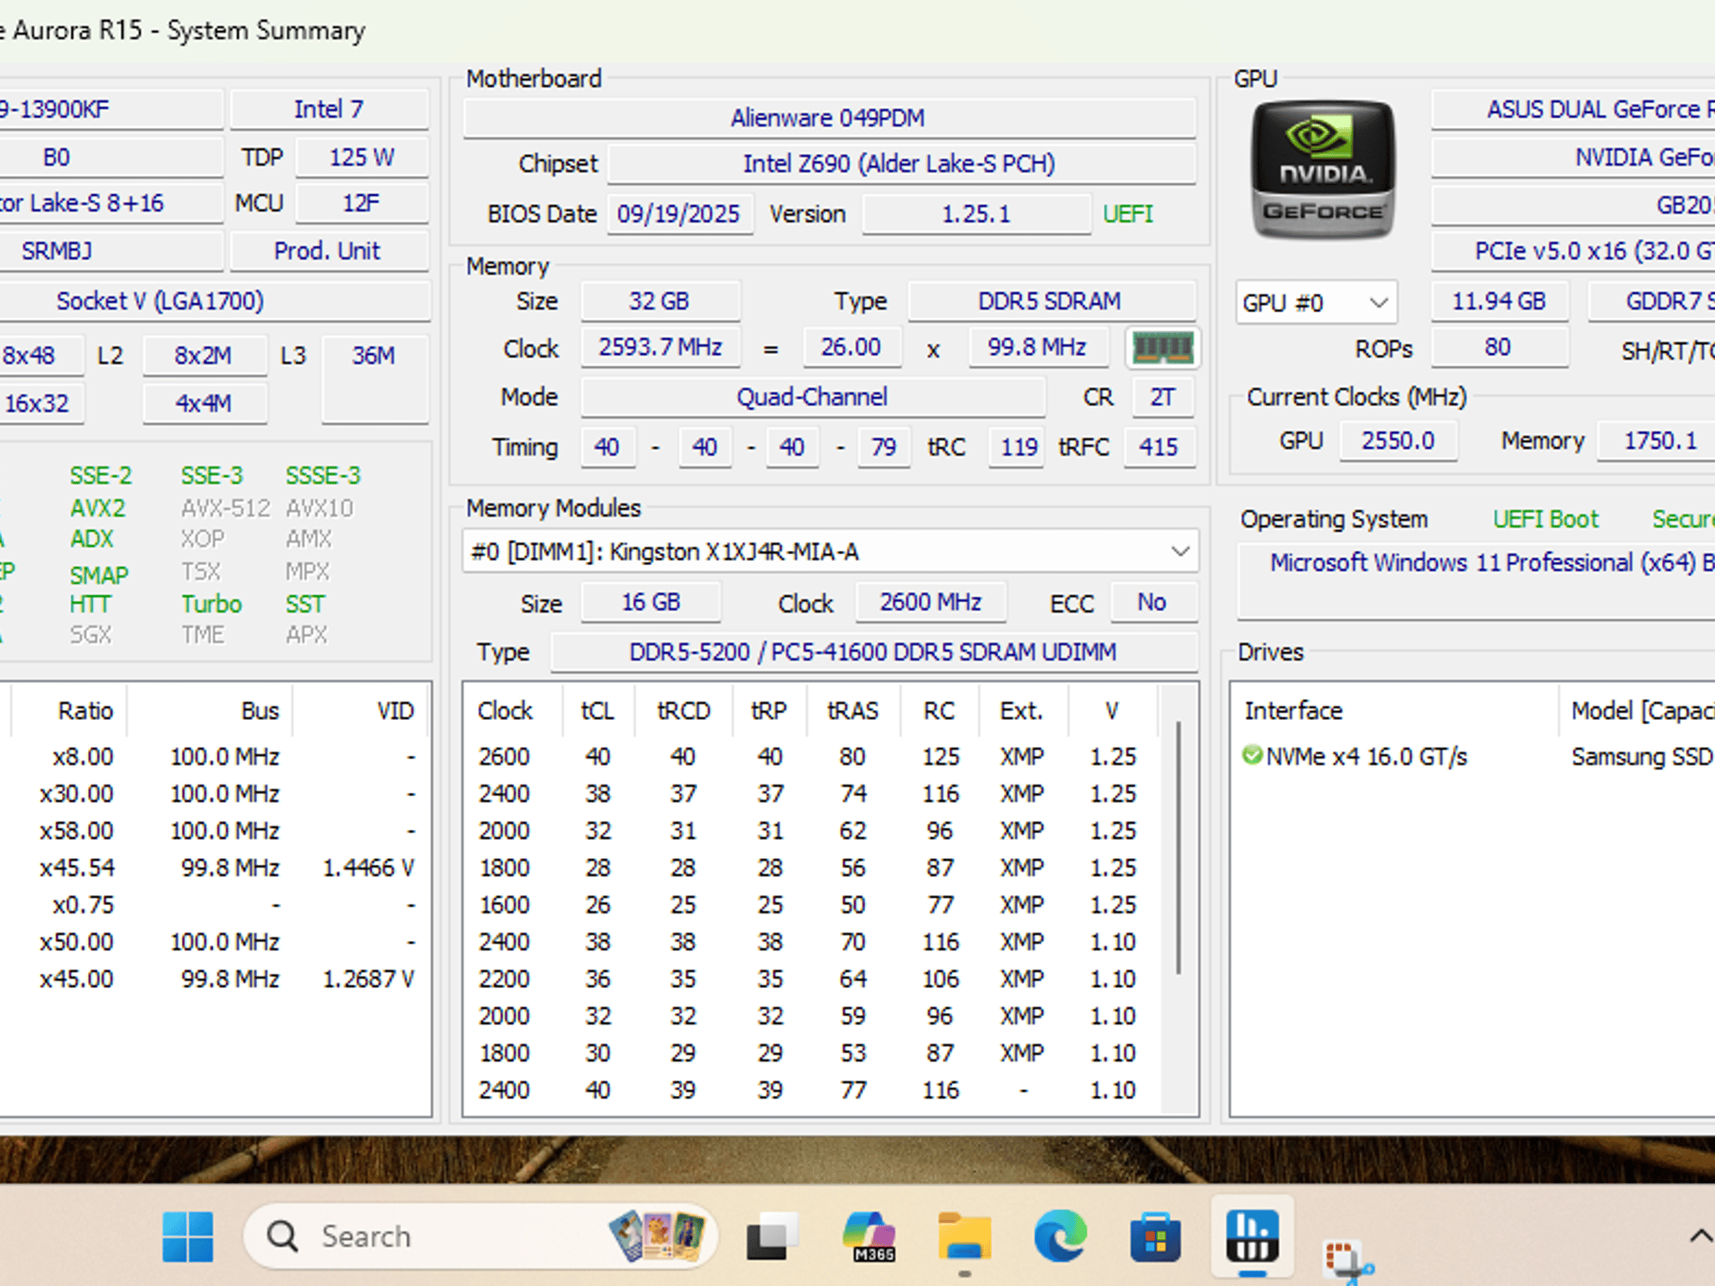Click the 1.2687 V VID value
The width and height of the screenshot is (1715, 1286).
tap(368, 979)
